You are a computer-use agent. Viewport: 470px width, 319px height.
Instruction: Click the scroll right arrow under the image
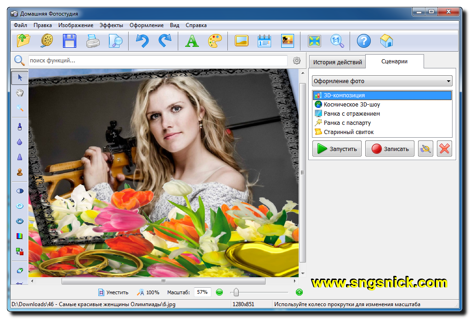[294, 281]
